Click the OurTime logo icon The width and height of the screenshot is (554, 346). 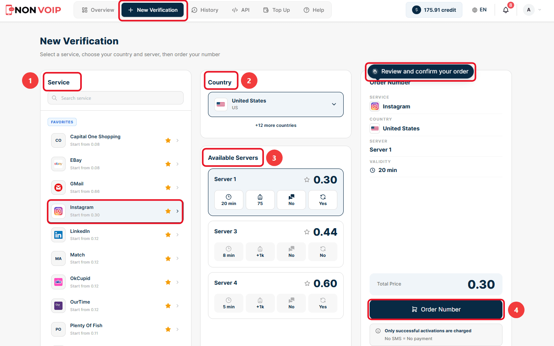click(58, 306)
